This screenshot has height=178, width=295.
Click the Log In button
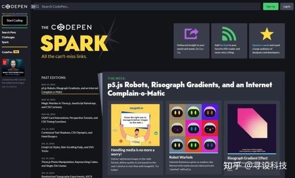[x=287, y=6]
